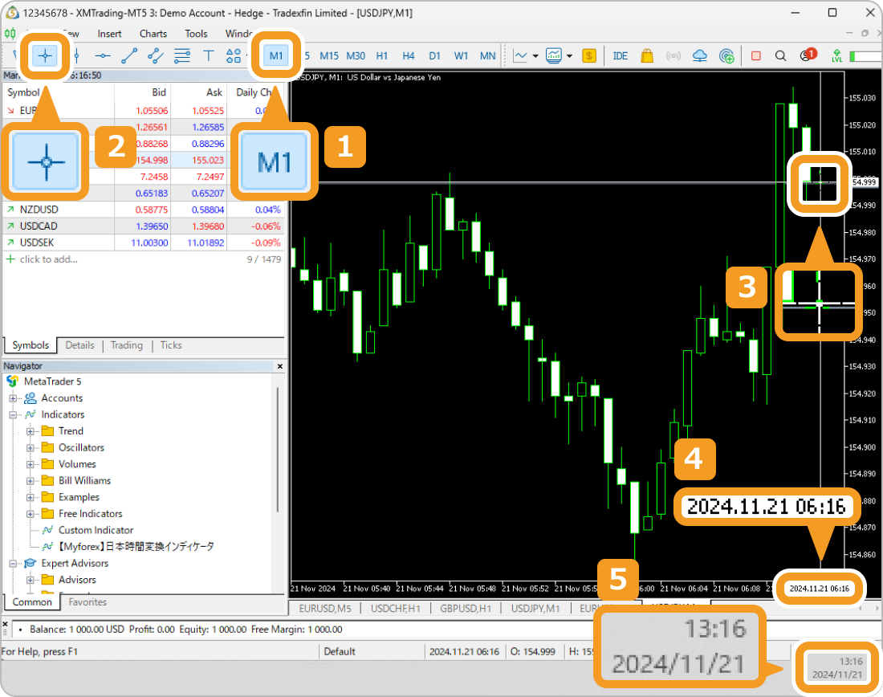Screen dimensions: 883x697
Task: Open the indicators chart template icon
Action: (554, 55)
